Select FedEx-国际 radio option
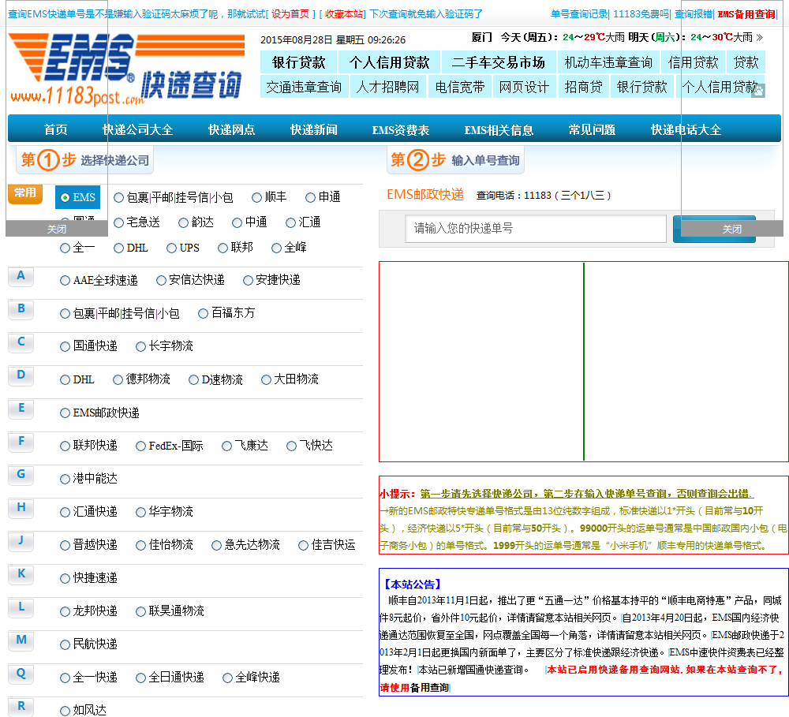 pyautogui.click(x=141, y=446)
